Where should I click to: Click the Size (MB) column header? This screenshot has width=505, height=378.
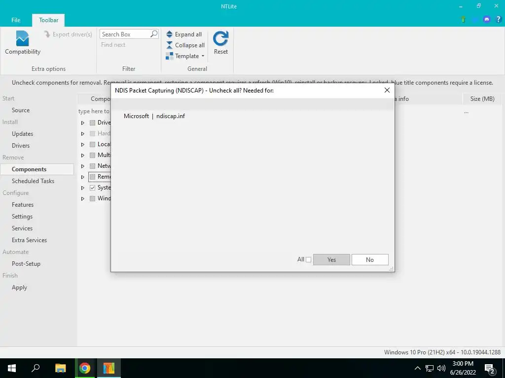coord(482,98)
